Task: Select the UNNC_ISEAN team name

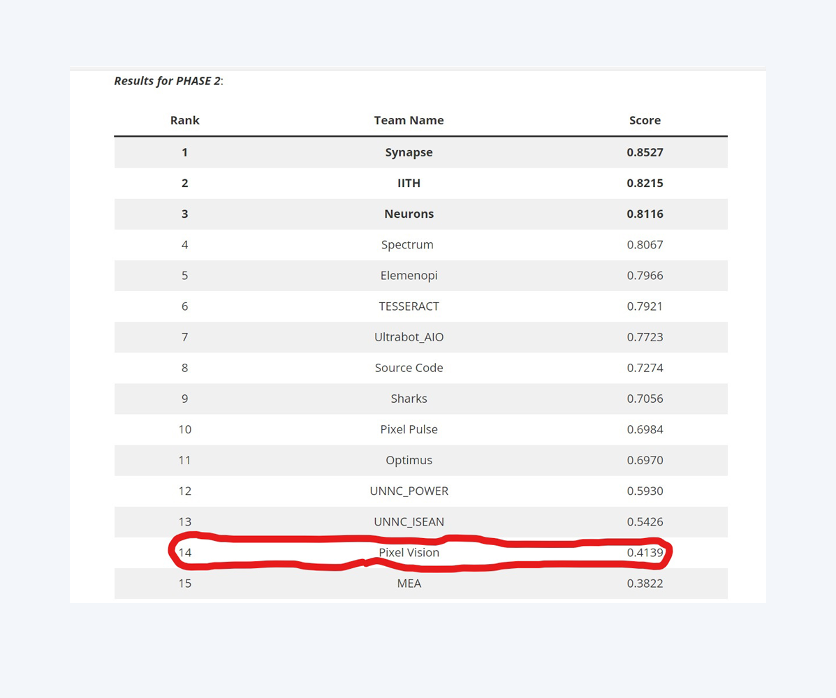Action: pyautogui.click(x=409, y=521)
